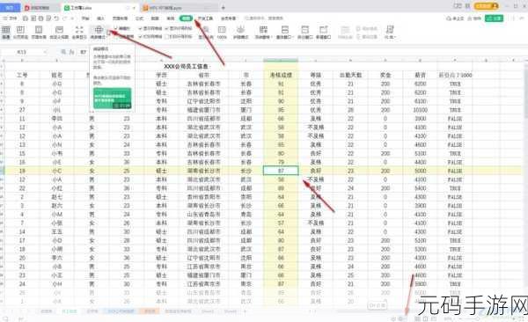This screenshot has height=322, width=528.
Task: Toggle Reading Mode (阅读模式) ribbon button
Action: [x=99, y=33]
